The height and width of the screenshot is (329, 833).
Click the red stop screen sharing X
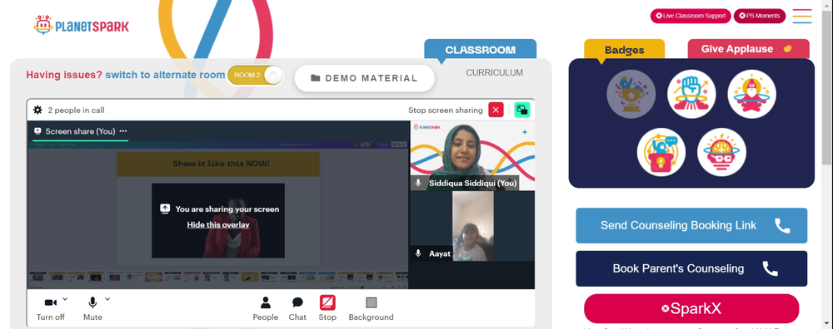(496, 110)
